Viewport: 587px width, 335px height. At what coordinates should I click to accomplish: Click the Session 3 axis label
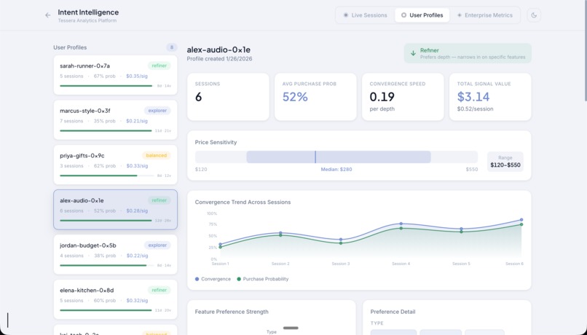click(341, 264)
